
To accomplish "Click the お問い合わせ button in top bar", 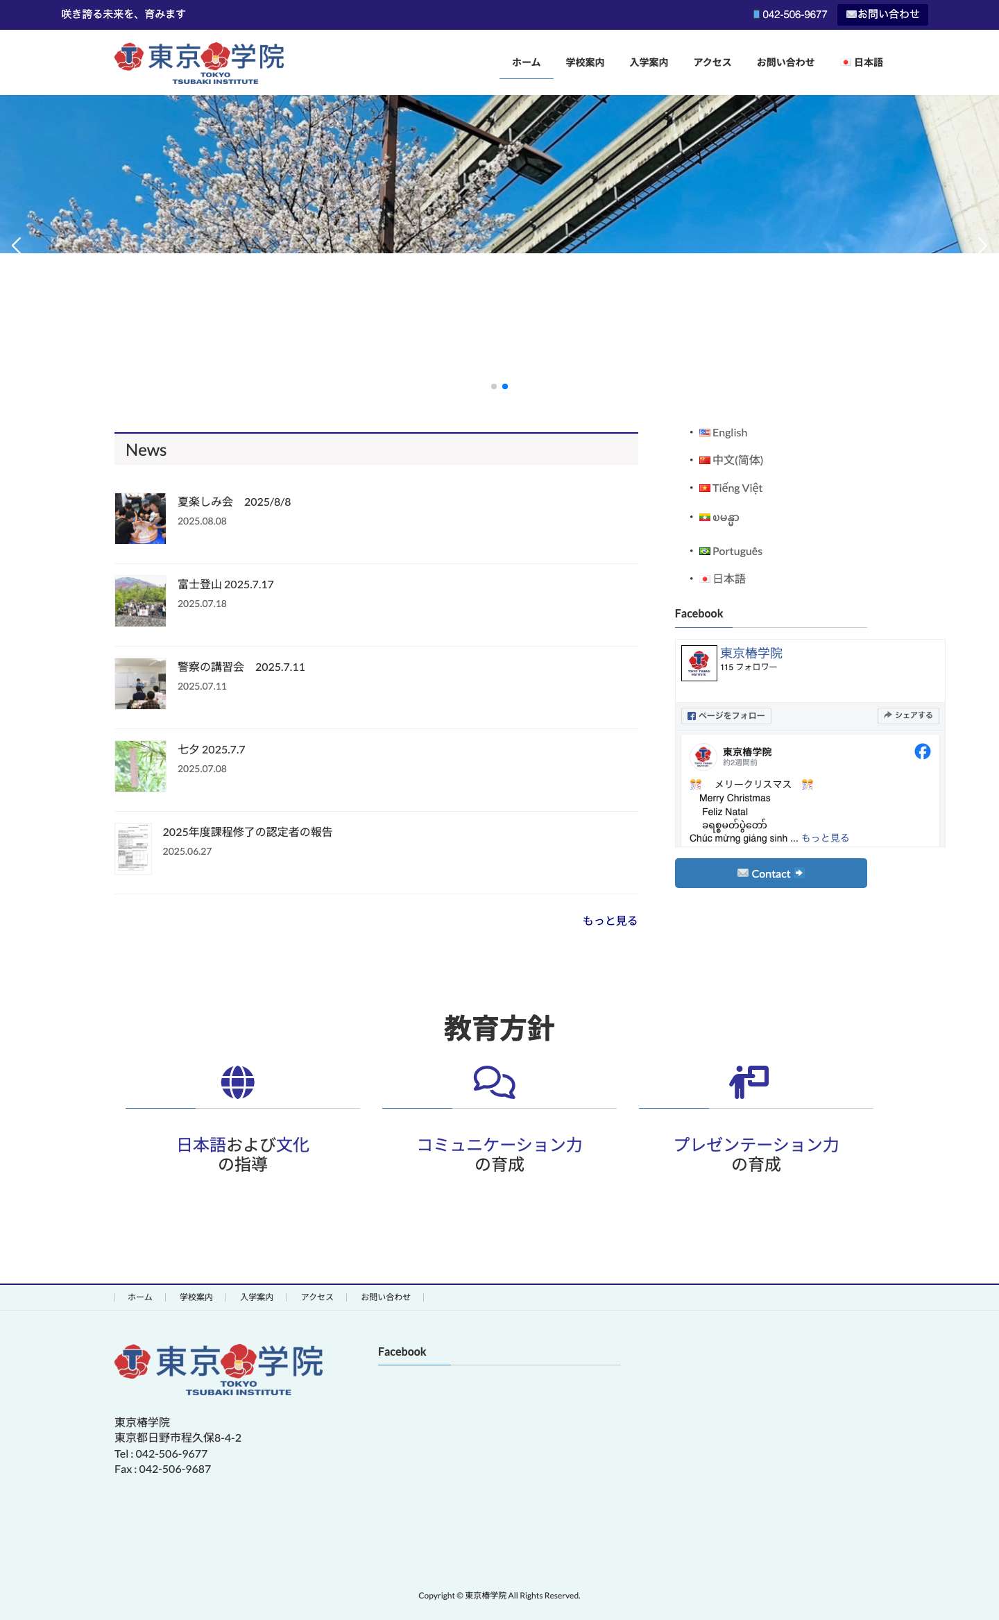I will click(882, 15).
